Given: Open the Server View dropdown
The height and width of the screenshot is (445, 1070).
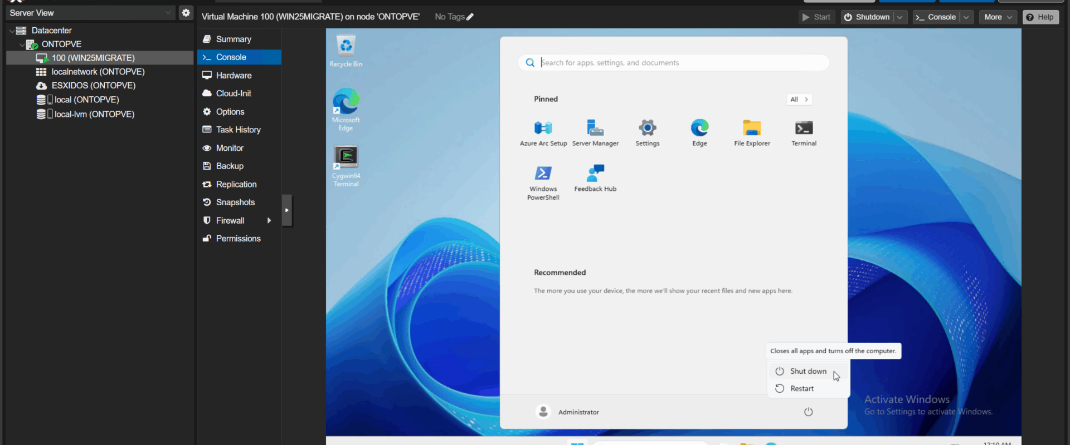Looking at the screenshot, I should click(x=168, y=12).
